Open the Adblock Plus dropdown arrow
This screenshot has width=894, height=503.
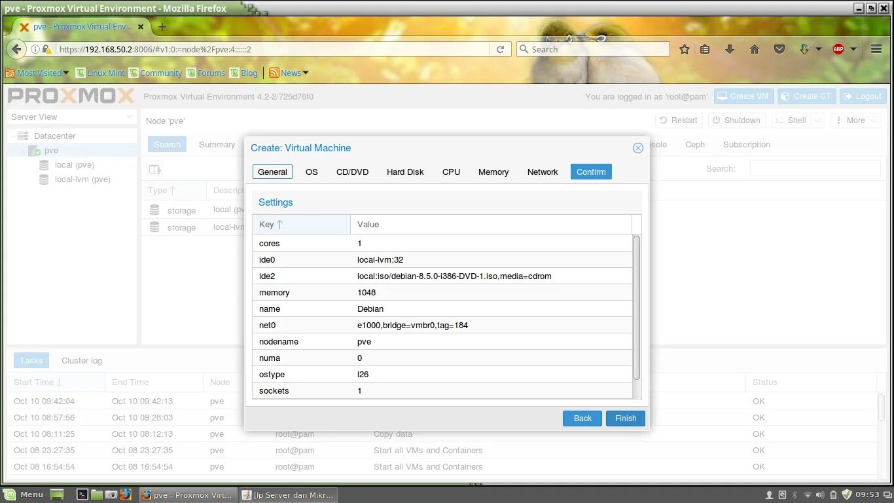(853, 49)
